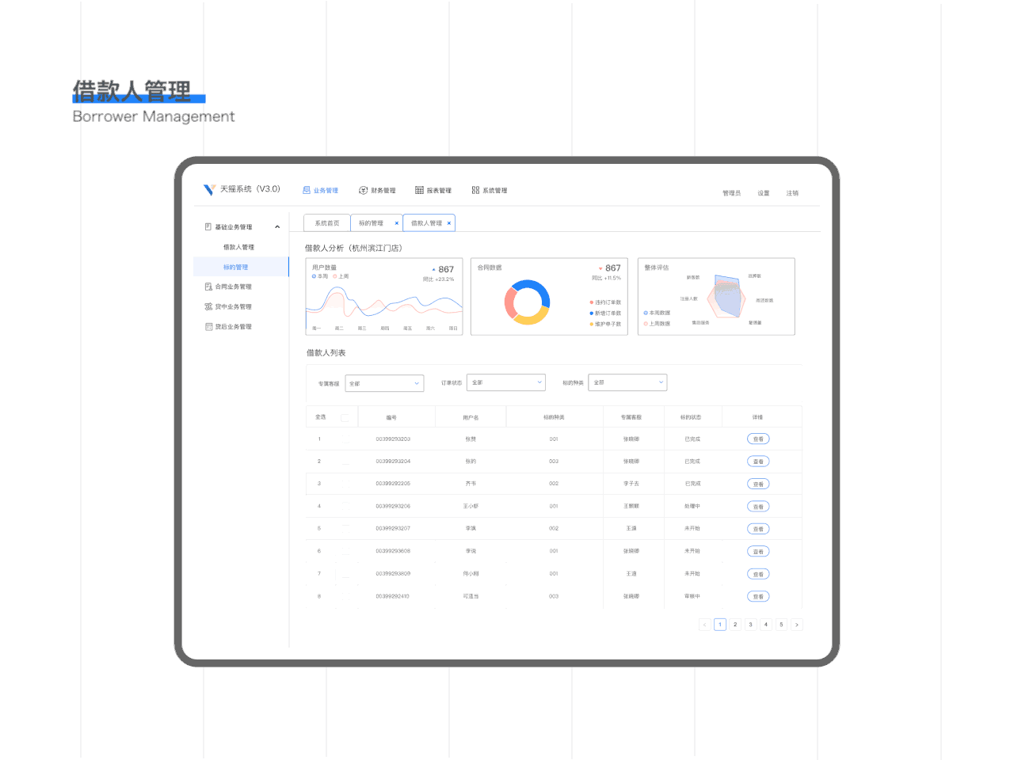Open 贷中业务管理 in the sidebar
This screenshot has width=1014, height=760.
click(228, 306)
